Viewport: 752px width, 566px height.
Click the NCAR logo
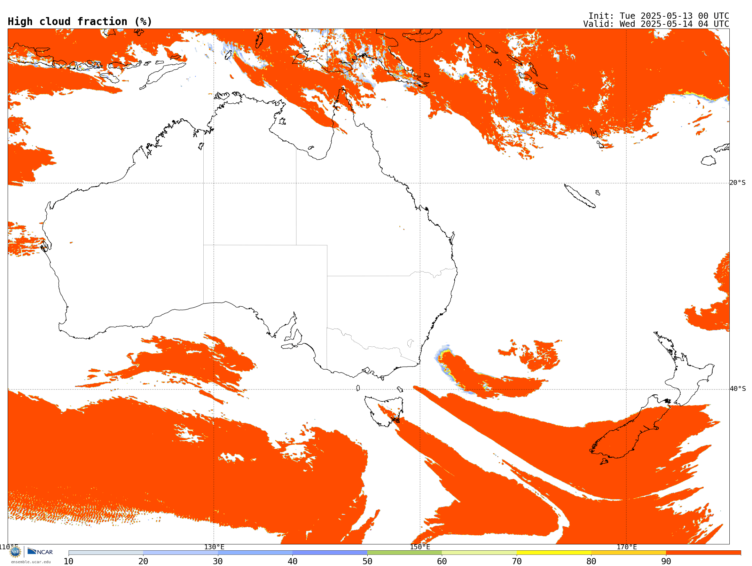(40, 551)
